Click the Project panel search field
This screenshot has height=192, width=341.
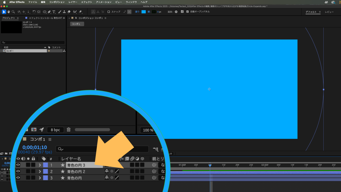point(33,42)
